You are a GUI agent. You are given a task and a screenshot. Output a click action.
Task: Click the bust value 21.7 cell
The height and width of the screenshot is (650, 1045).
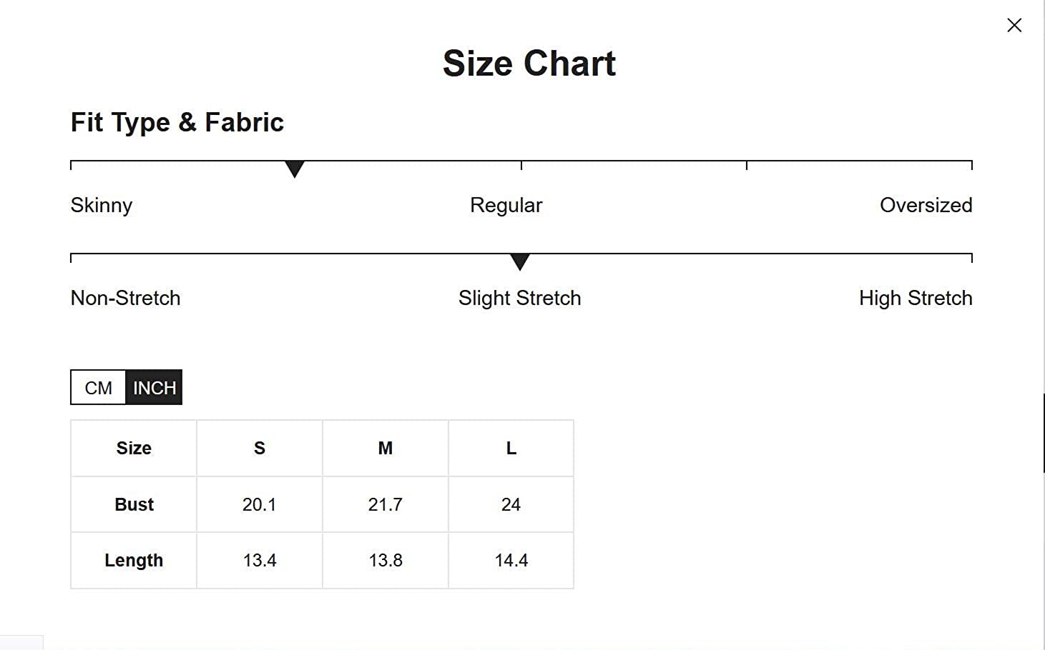386,505
